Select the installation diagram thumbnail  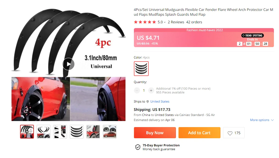click(x=60, y=132)
